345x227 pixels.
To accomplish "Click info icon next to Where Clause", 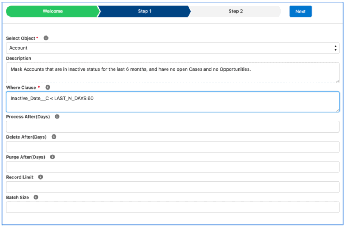I will [x=47, y=87].
